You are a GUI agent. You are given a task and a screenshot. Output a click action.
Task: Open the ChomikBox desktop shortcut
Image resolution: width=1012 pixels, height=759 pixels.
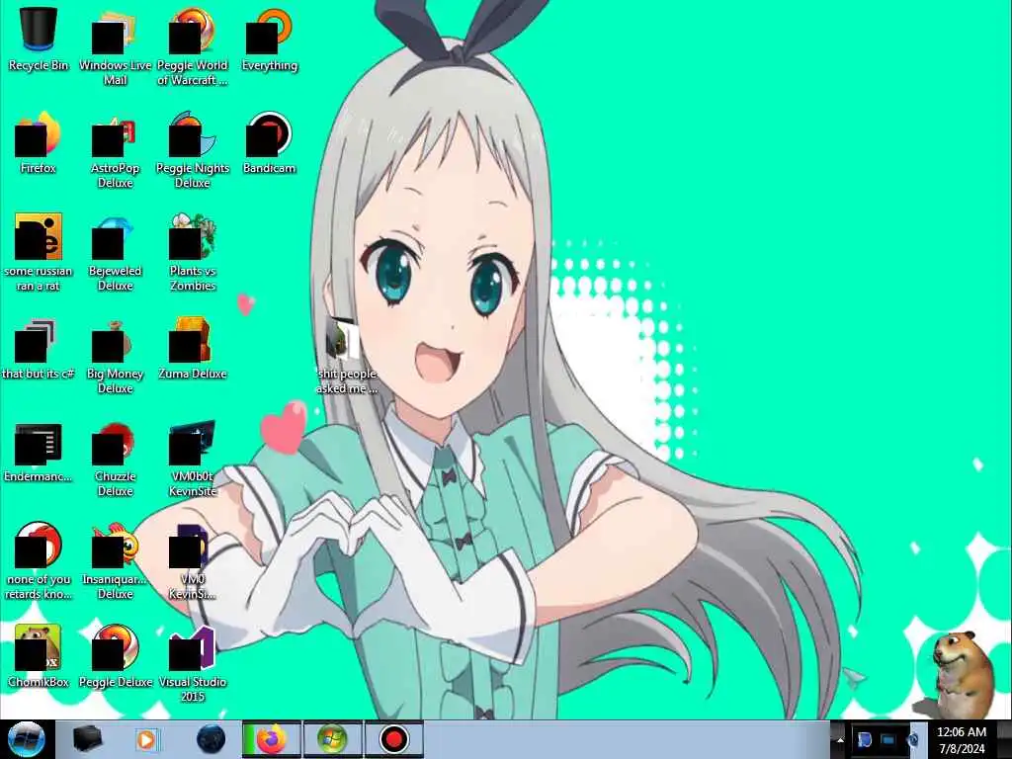(39, 656)
